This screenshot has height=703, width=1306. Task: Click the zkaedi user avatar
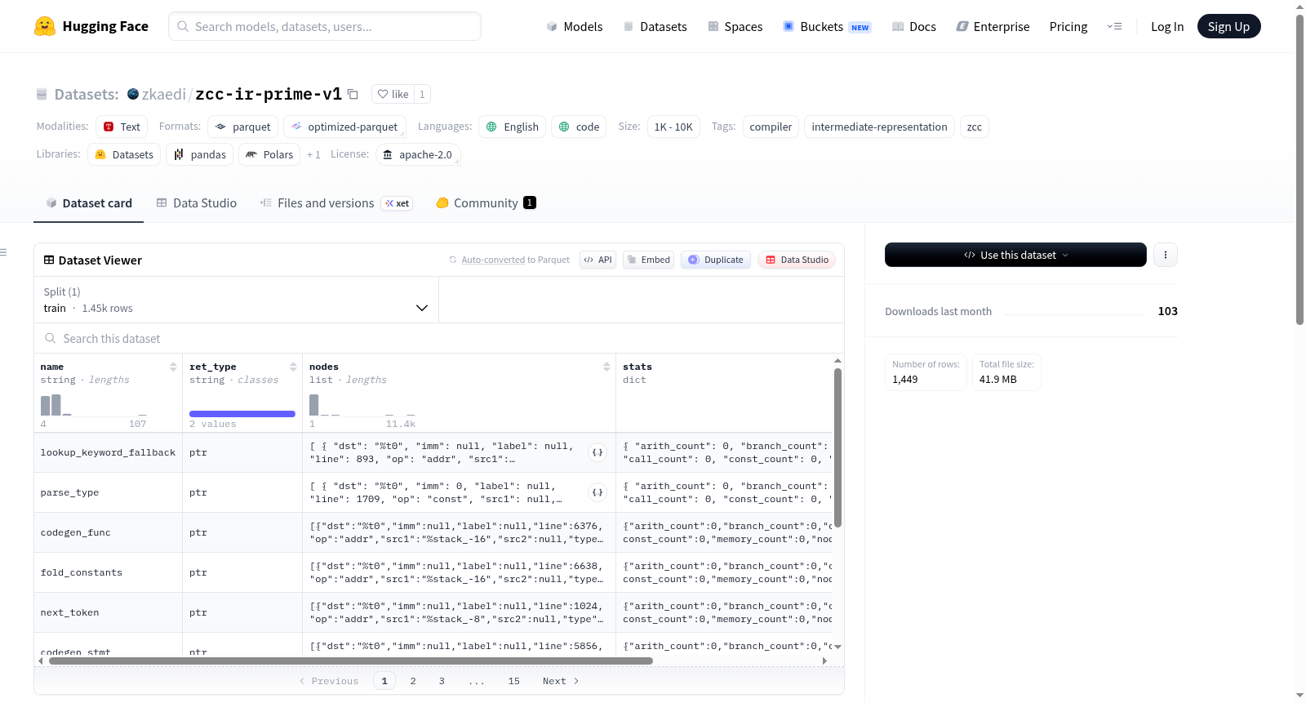click(133, 94)
